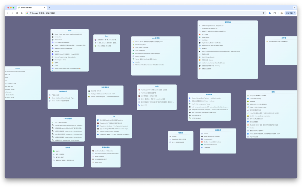Open the jsPerf JavaScript performance benchmark bookmark
Screen dimensions: 302x188
[x=221, y=52]
